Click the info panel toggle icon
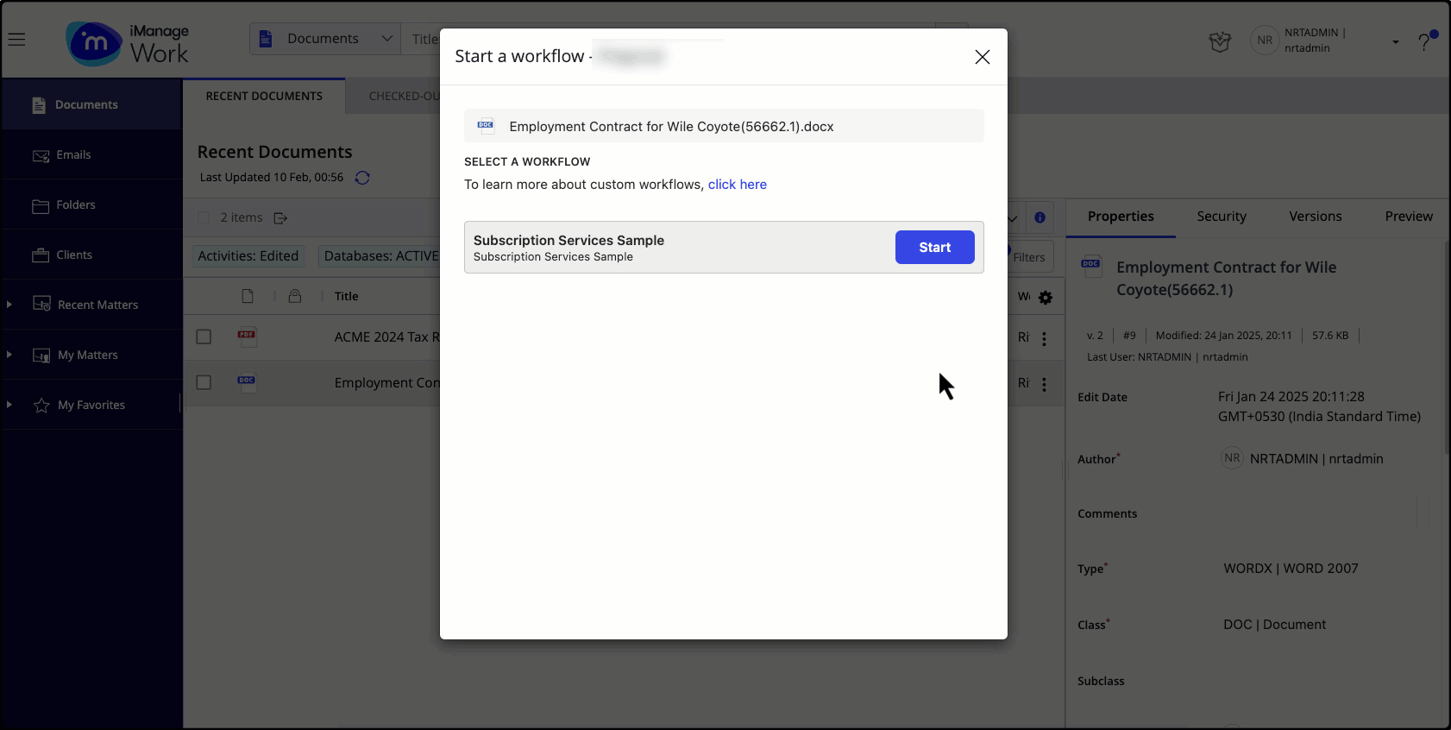Screen dimensions: 1451x730 tap(1040, 217)
